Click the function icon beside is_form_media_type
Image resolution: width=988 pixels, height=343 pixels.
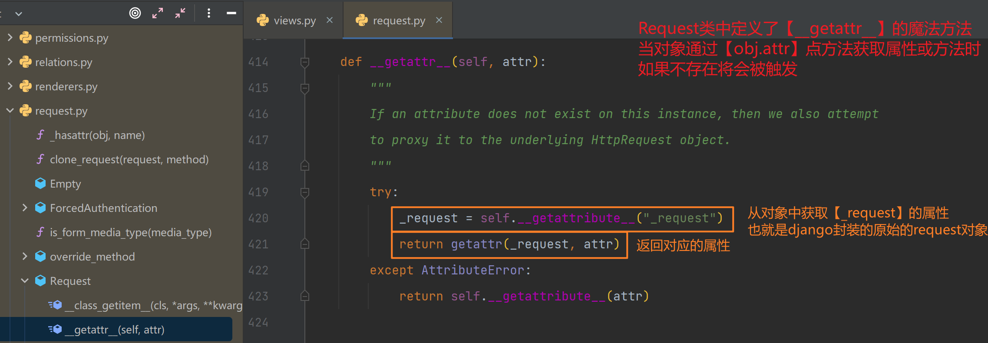tap(40, 232)
